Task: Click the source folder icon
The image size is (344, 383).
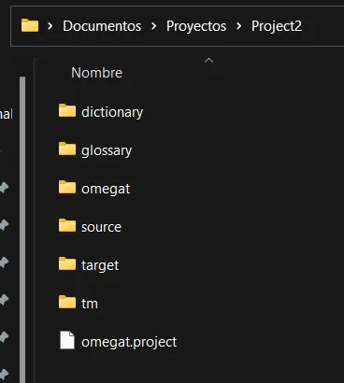Action: pos(67,225)
